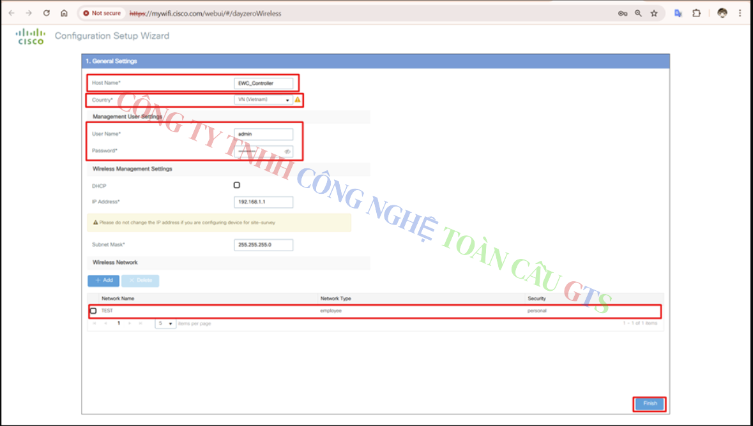Click the browser forward arrow

click(29, 13)
